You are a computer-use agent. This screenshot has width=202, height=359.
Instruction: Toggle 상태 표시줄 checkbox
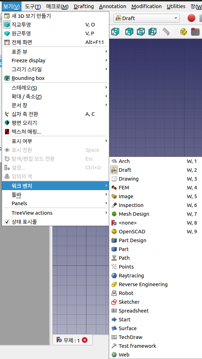pos(56,222)
